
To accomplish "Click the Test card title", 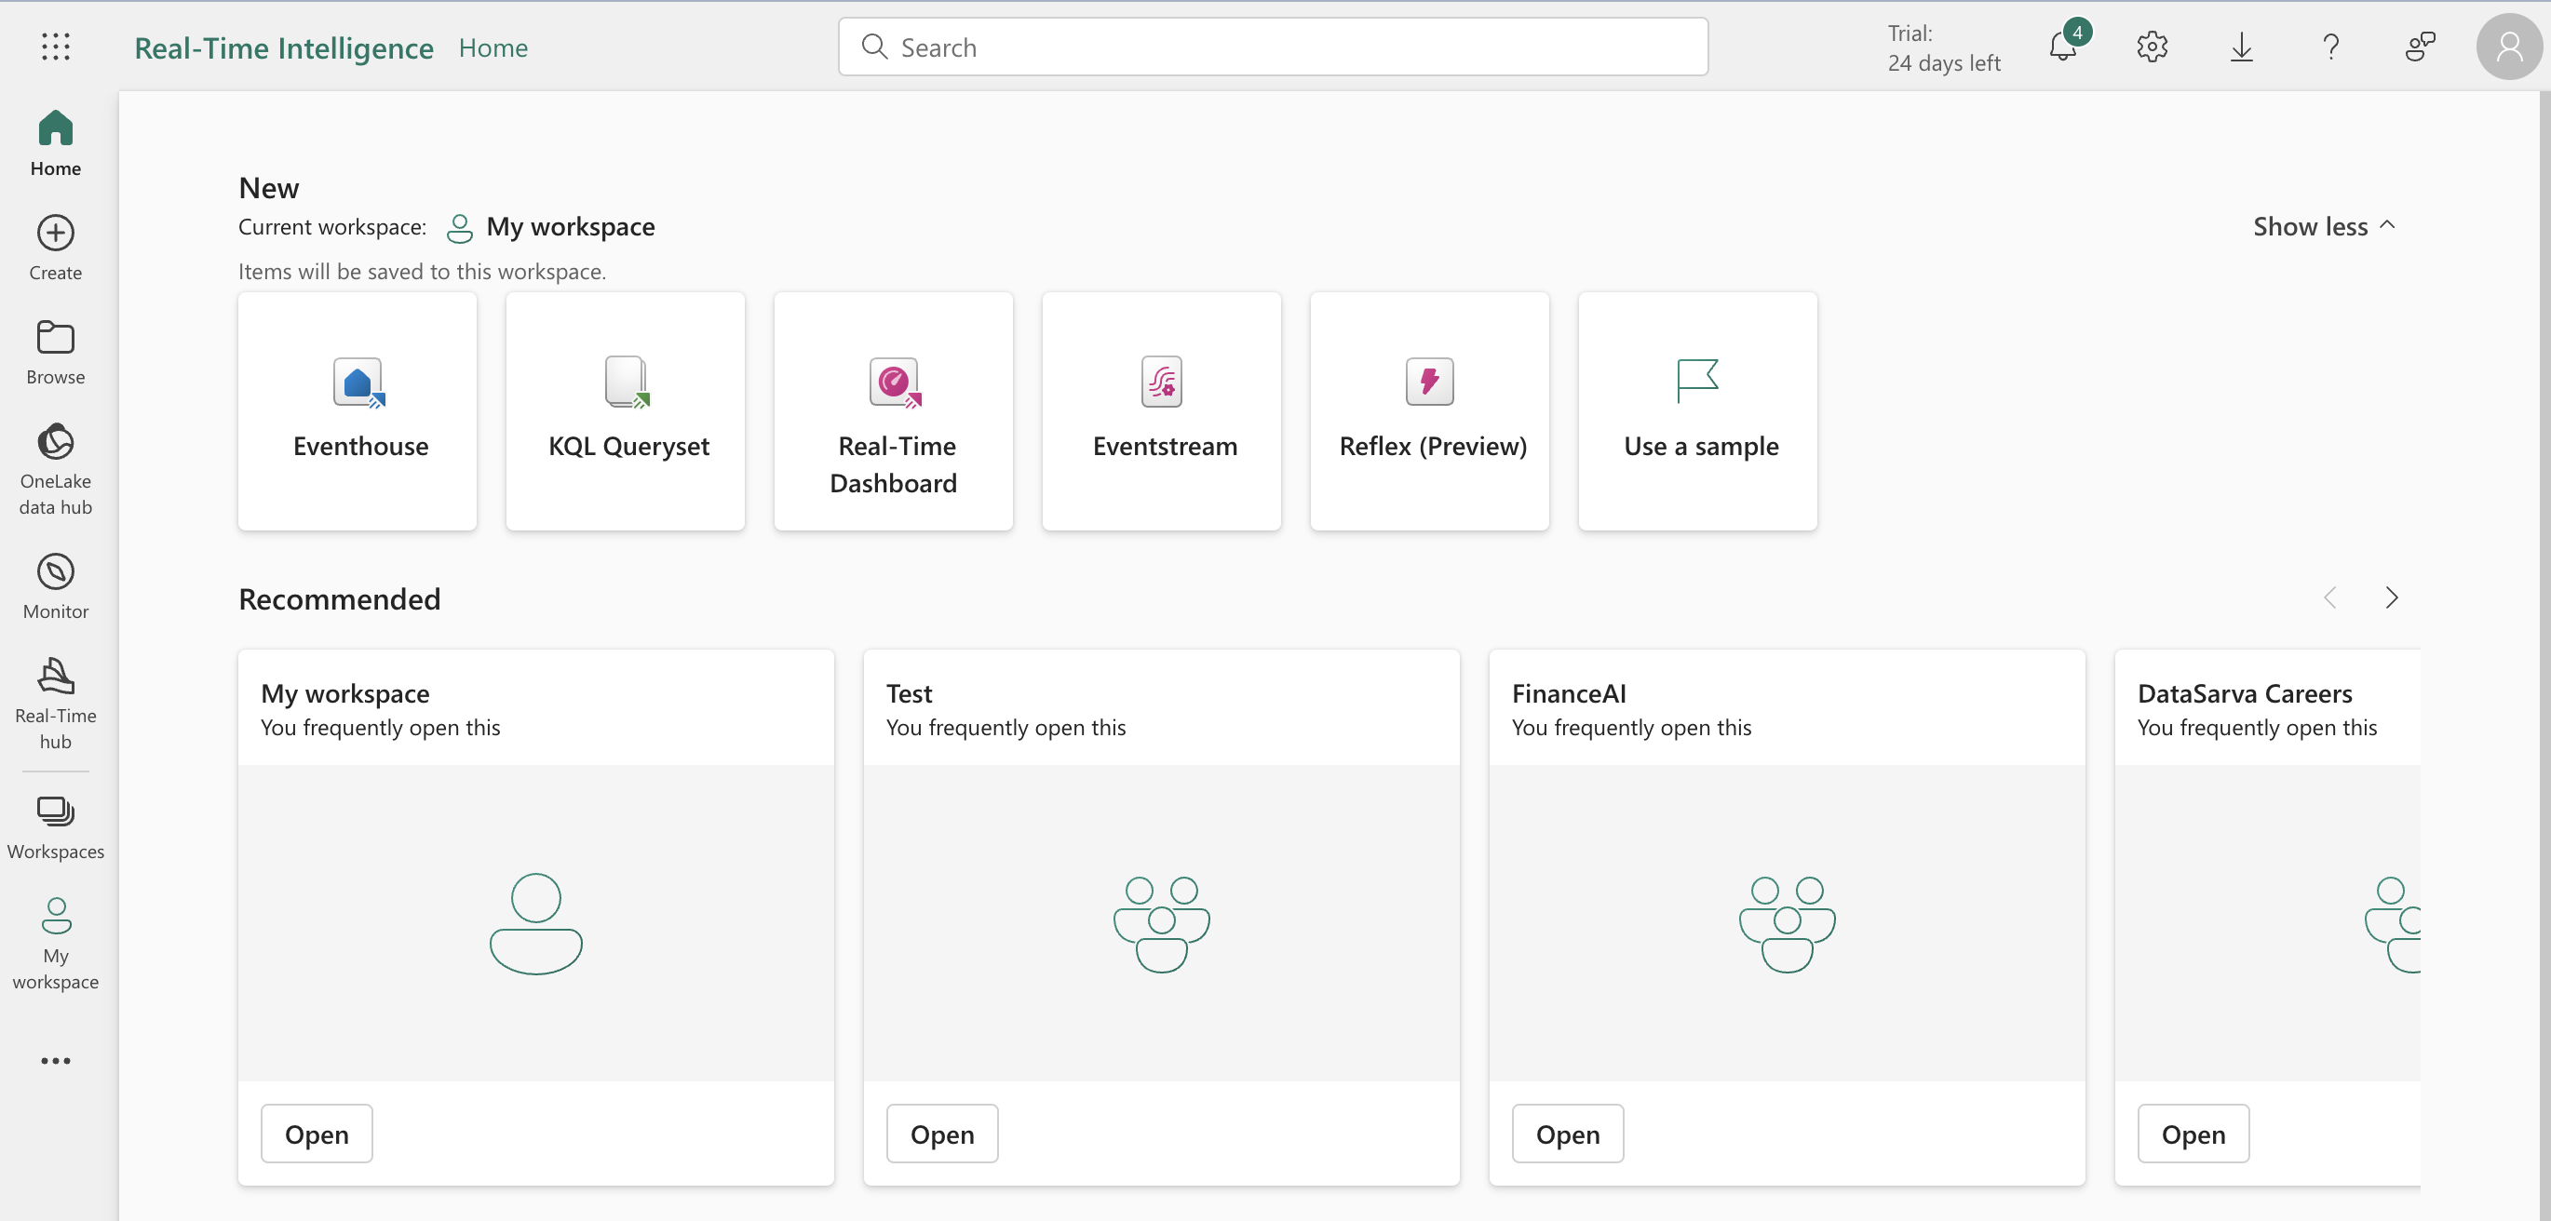I will click(x=909, y=693).
